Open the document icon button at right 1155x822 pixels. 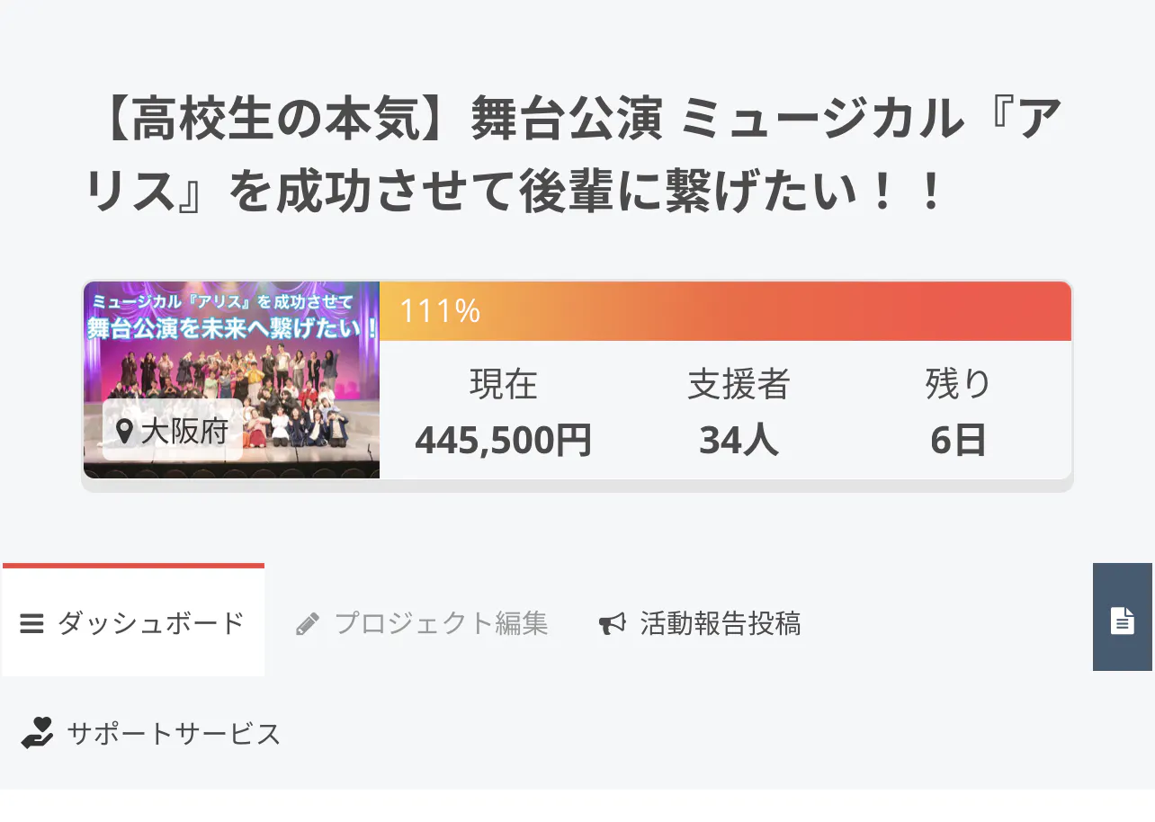click(x=1122, y=620)
